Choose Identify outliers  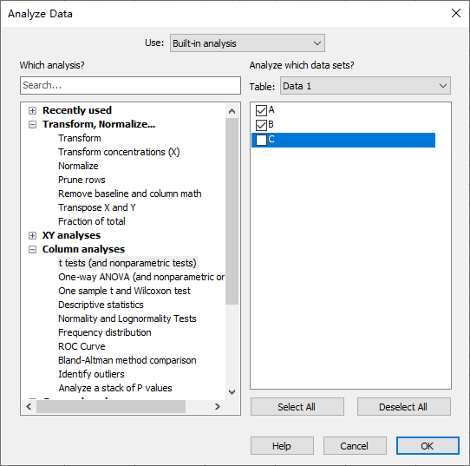(x=91, y=374)
